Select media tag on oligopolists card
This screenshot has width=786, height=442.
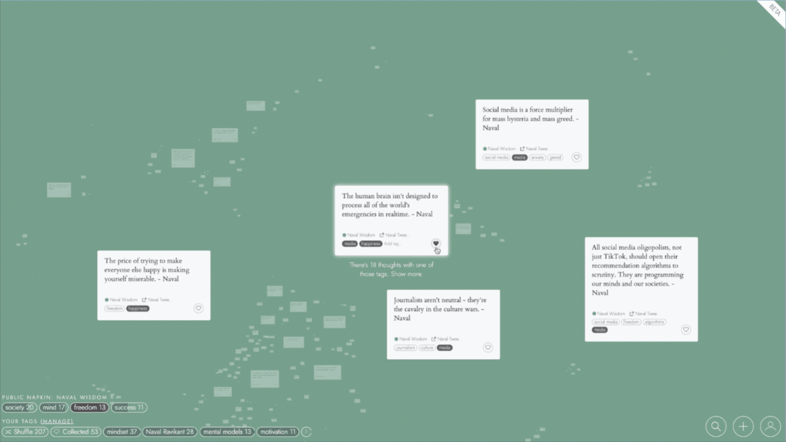(x=600, y=330)
